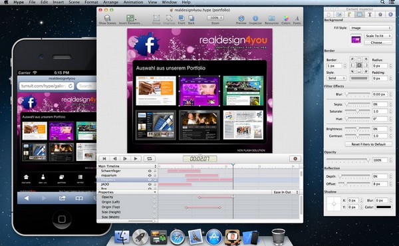Image resolution: width=399 pixels, height=246 pixels.
Task: Open the Hype application menu
Action: (x=19, y=2)
